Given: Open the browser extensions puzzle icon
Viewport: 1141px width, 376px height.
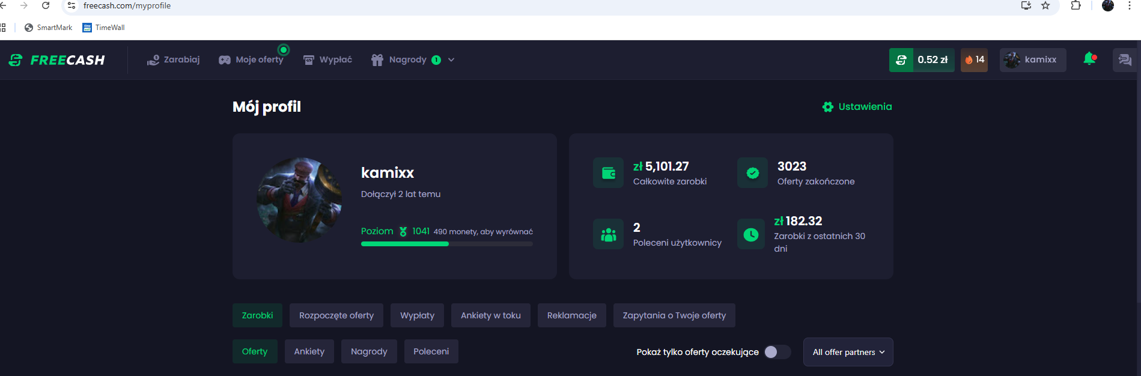Looking at the screenshot, I should 1076,5.
